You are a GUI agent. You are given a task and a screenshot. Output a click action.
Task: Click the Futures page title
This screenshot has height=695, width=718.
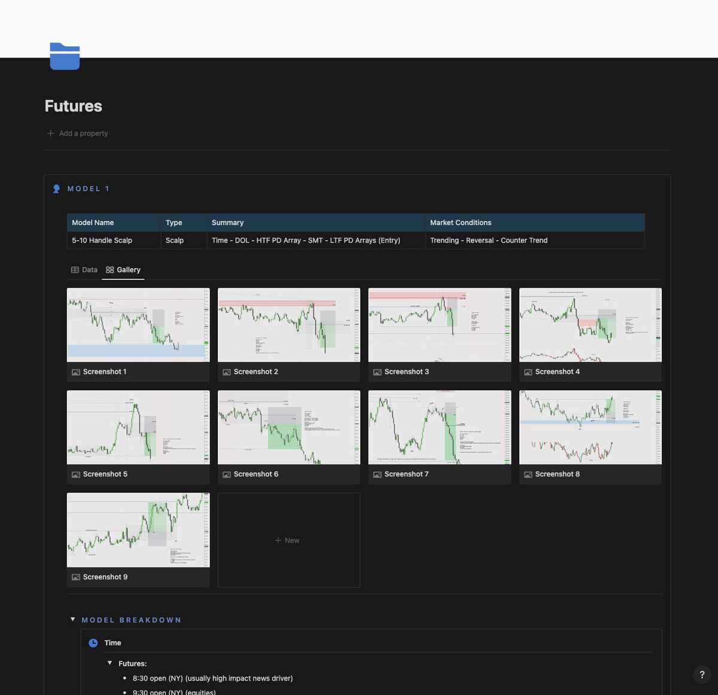click(74, 106)
